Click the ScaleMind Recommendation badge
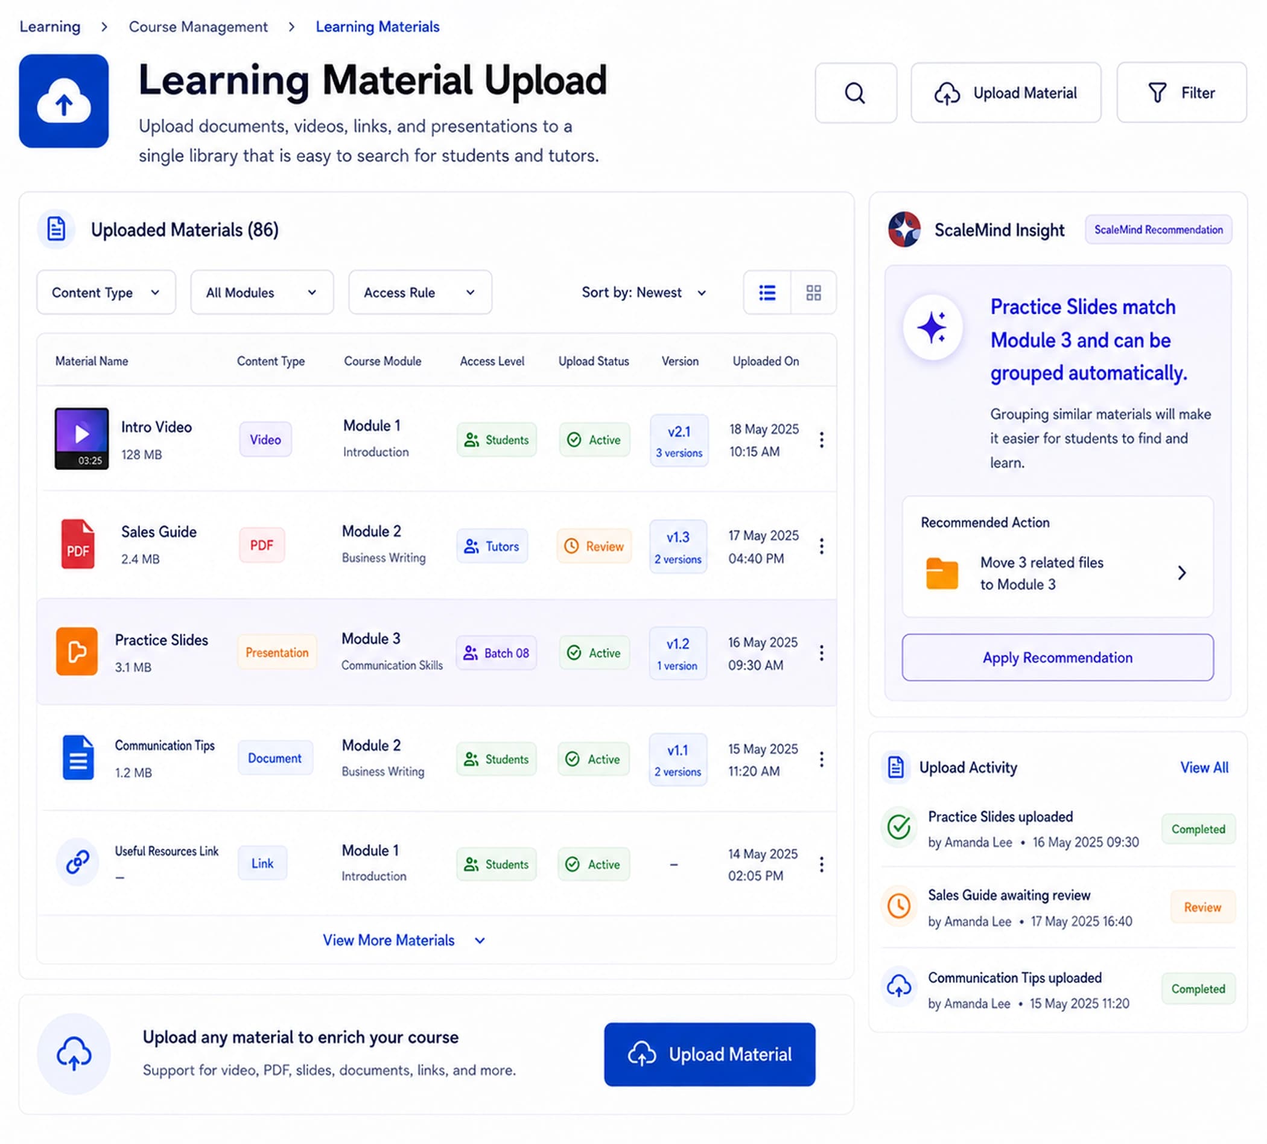The image size is (1267, 1144). [1158, 229]
